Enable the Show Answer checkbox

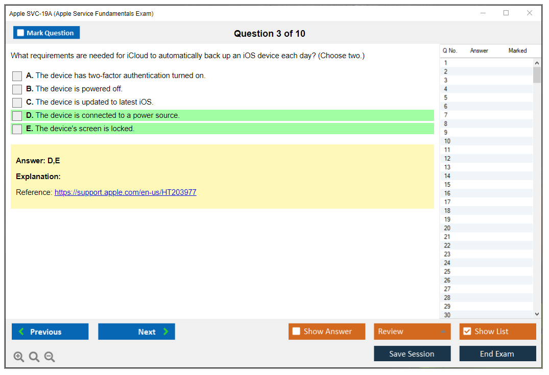pyautogui.click(x=296, y=332)
